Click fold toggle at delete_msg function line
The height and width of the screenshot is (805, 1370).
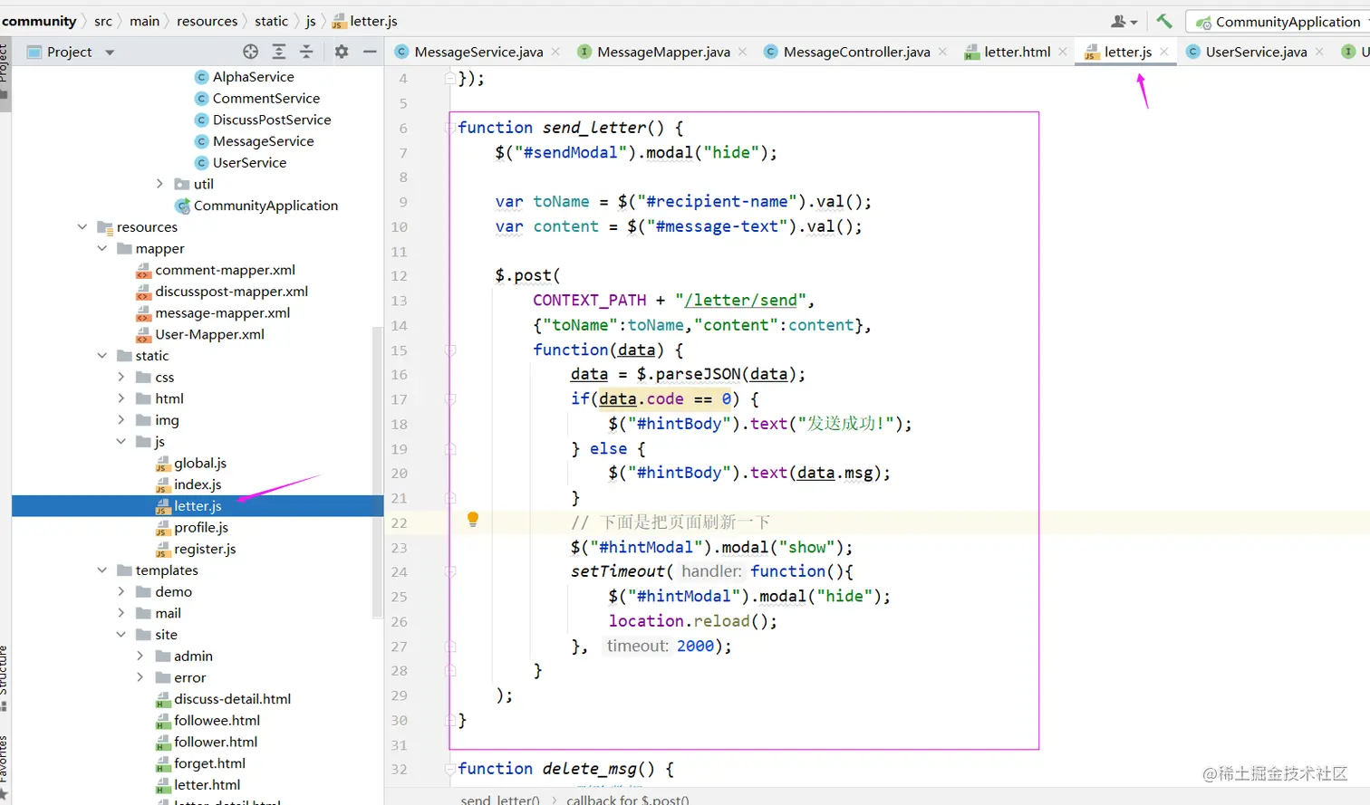click(450, 769)
